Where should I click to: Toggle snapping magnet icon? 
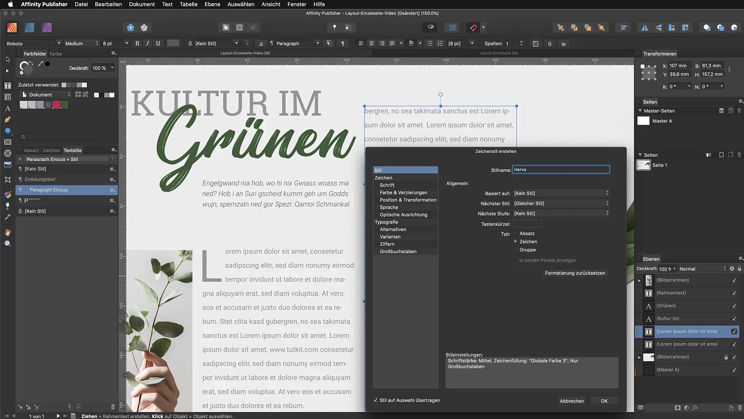click(473, 28)
